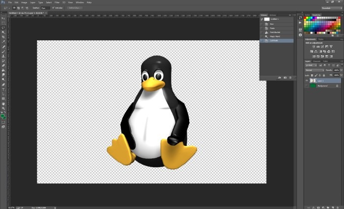Click the Refine Edge button

(74, 8)
